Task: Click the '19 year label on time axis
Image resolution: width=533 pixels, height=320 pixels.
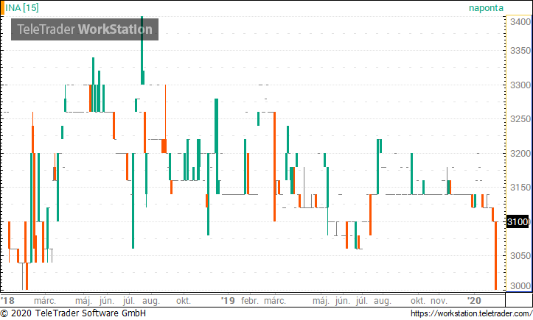Action: tap(228, 301)
